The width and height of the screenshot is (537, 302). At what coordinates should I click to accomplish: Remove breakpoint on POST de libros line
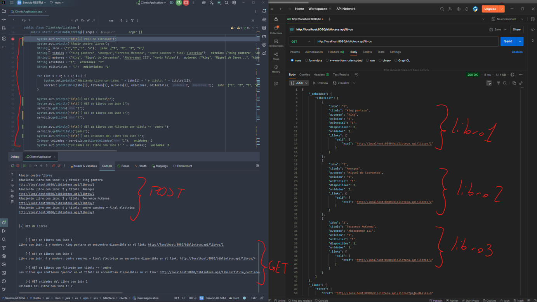pos(13,39)
